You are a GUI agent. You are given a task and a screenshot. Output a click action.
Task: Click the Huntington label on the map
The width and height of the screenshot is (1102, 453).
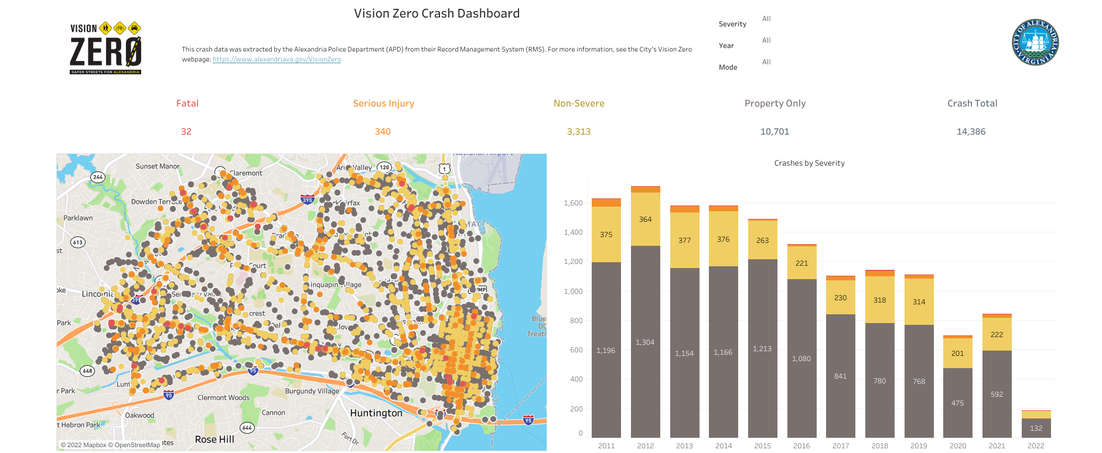376,413
